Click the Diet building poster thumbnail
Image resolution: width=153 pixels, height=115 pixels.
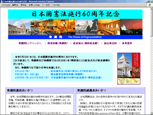pyautogui.click(x=129, y=68)
